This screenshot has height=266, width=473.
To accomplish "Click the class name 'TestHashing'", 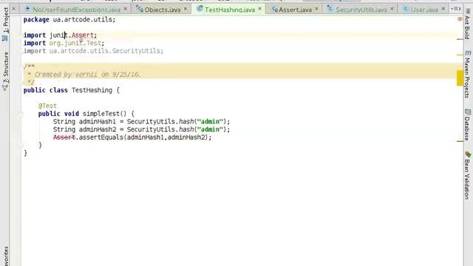I will coord(92,90).
